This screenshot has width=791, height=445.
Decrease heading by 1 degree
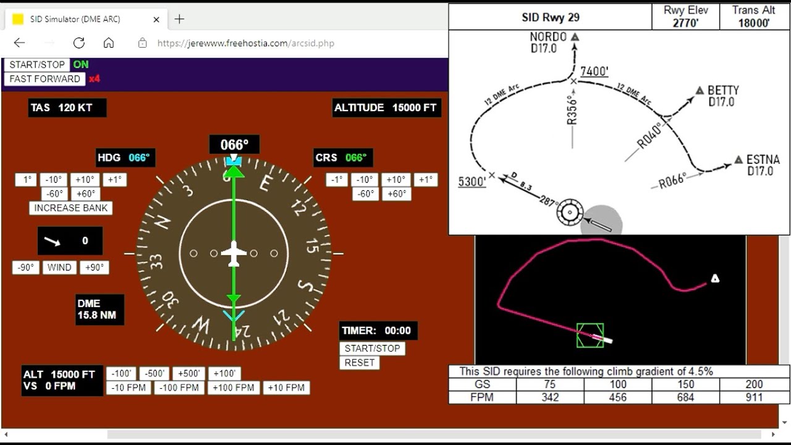[26, 180]
